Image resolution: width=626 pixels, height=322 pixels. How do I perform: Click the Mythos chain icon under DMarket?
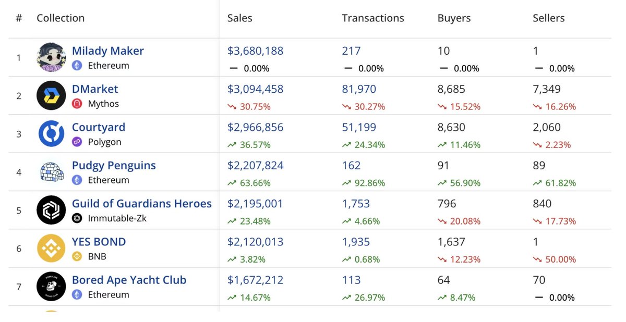tap(77, 104)
